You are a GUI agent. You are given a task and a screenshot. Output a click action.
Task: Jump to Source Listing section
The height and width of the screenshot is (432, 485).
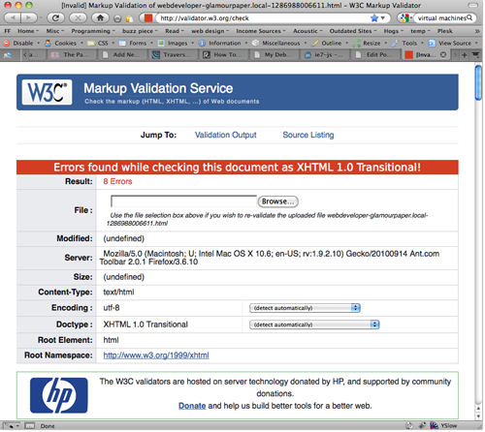pyautogui.click(x=308, y=135)
